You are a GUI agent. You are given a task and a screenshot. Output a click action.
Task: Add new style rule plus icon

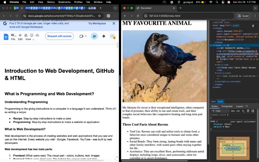tap(243, 111)
